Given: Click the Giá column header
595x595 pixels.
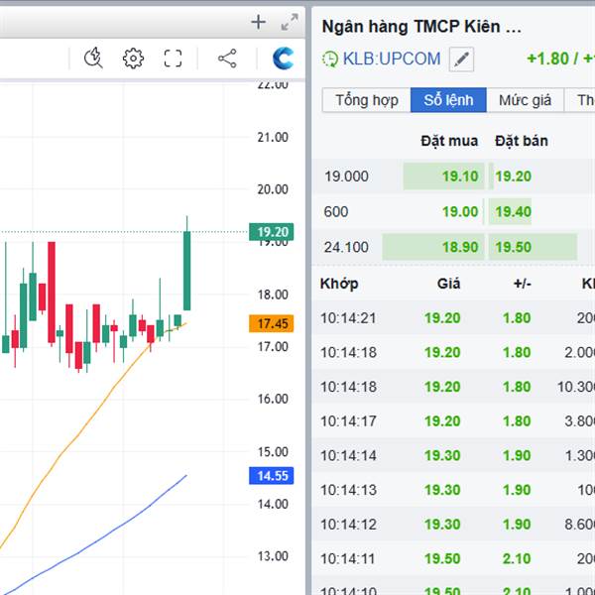Looking at the screenshot, I should coord(448,284).
